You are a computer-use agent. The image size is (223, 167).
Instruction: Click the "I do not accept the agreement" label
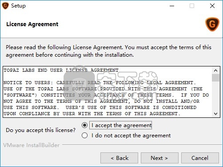point(131,136)
